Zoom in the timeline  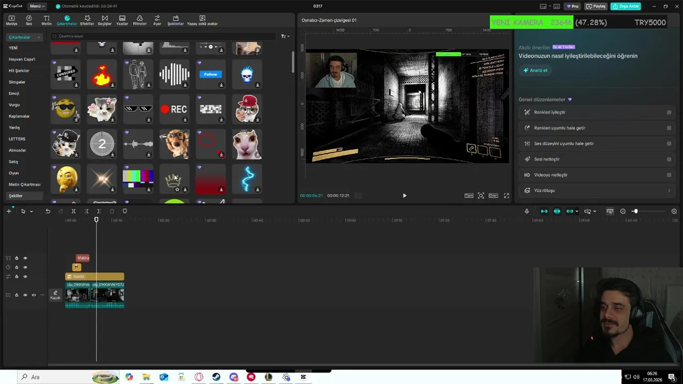coord(674,211)
